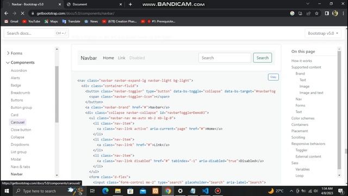This screenshot has width=348, height=196.
Task: Open Card docs page
Action: click(x=15, y=115)
